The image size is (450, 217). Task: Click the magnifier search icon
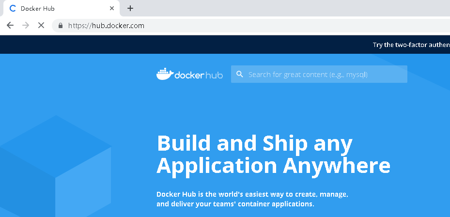click(240, 74)
